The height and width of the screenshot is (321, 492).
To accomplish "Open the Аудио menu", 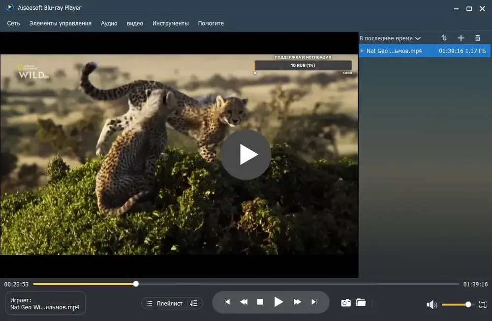I will pos(109,23).
